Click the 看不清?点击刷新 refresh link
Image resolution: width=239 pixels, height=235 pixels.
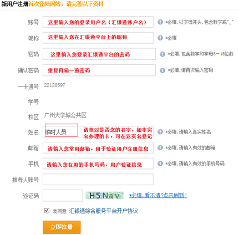[158, 195]
